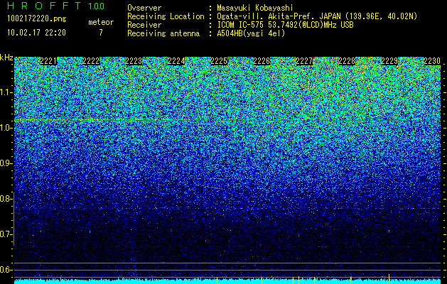Click the 0.7 frequency axis label

tap(6, 234)
